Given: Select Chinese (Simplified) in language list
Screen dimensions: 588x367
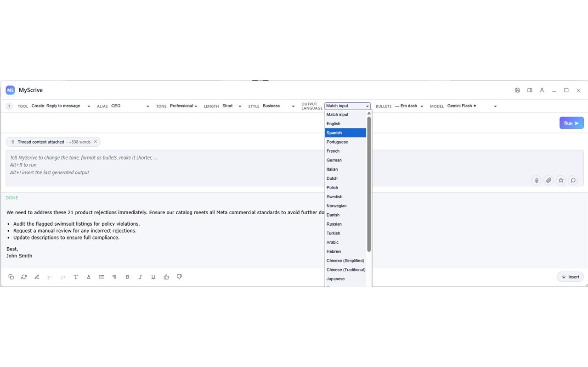Looking at the screenshot, I should (345, 261).
